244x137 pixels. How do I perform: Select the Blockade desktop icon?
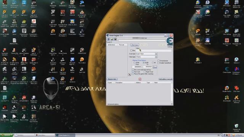pyautogui.click(x=53, y=32)
